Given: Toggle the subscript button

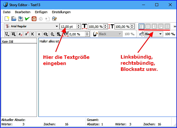Looking at the screenshot, I should point(20,34).
